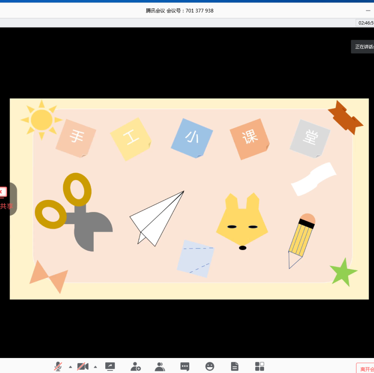Open the meeting documents icon

[x=235, y=366]
